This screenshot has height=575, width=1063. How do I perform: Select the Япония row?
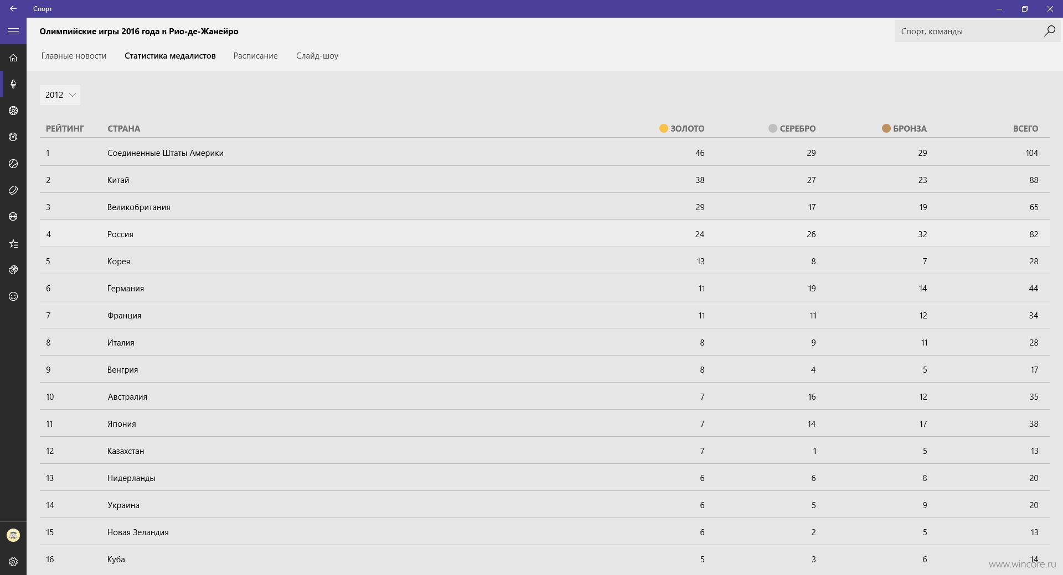(545, 424)
